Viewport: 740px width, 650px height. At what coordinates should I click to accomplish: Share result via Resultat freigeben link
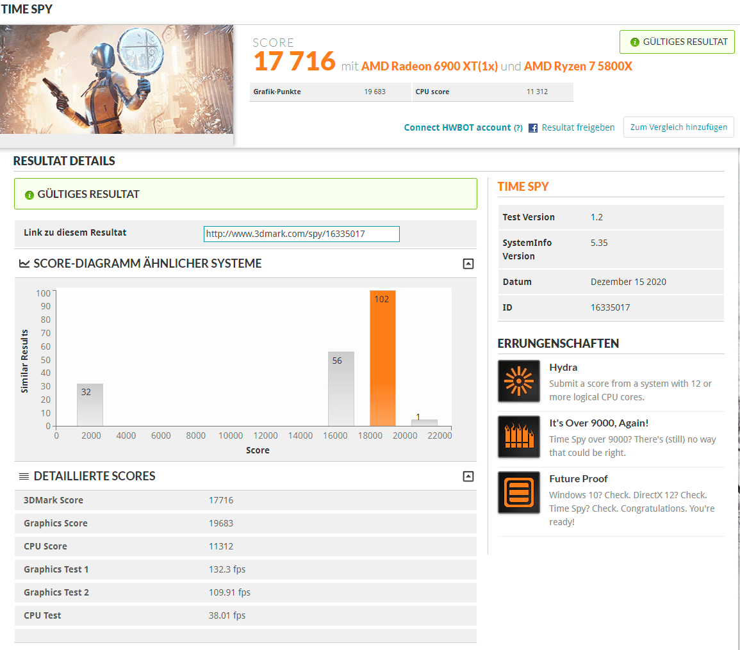(x=578, y=127)
